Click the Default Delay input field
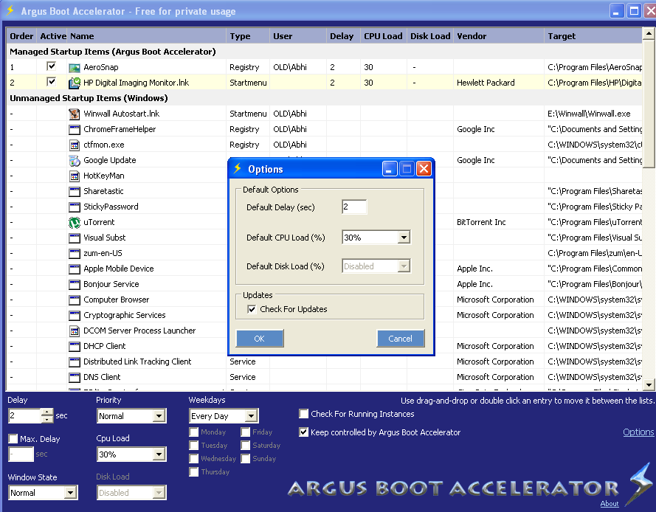This screenshot has width=656, height=512. click(x=354, y=207)
